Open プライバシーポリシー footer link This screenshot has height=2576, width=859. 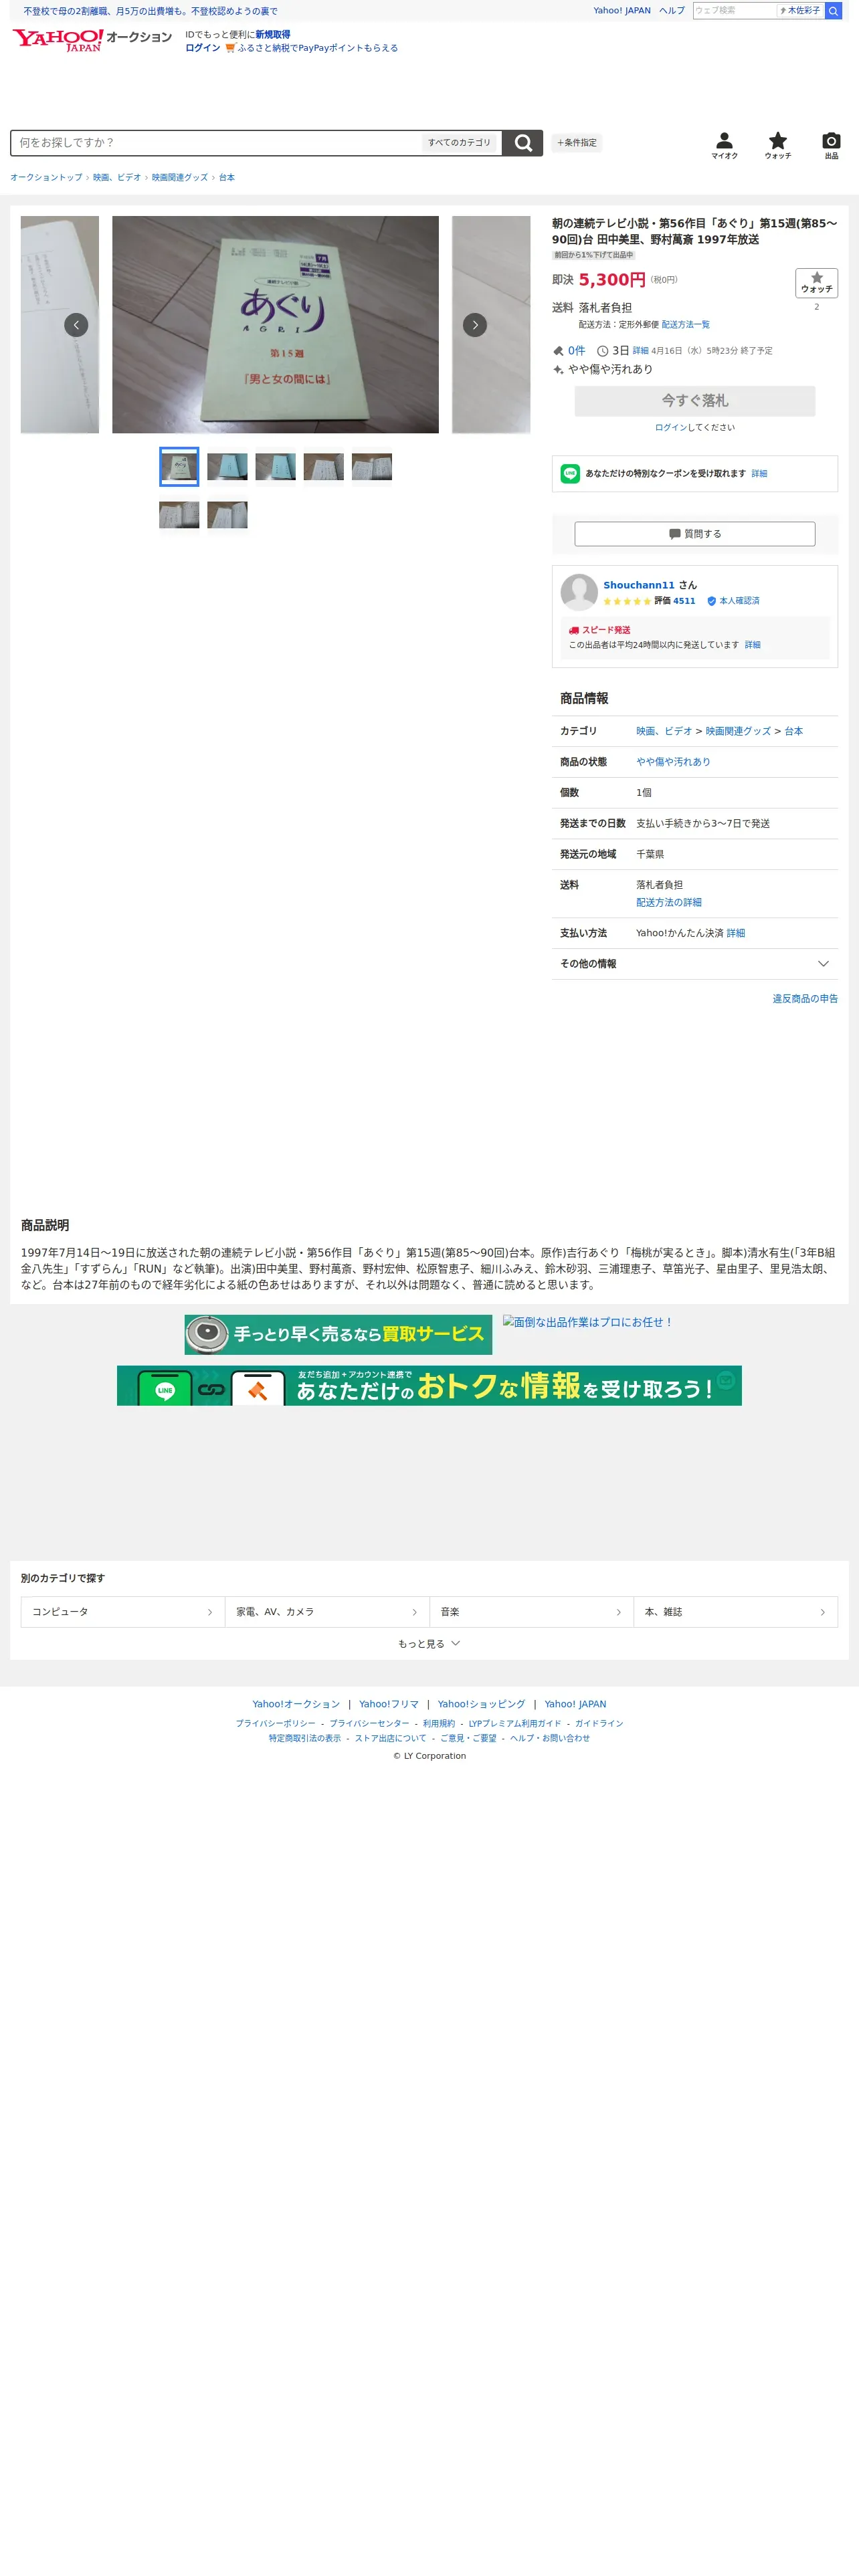[x=275, y=1724]
